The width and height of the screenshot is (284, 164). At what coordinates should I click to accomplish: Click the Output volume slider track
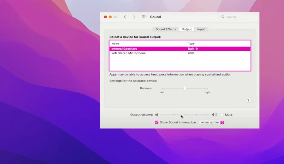coord(194,115)
